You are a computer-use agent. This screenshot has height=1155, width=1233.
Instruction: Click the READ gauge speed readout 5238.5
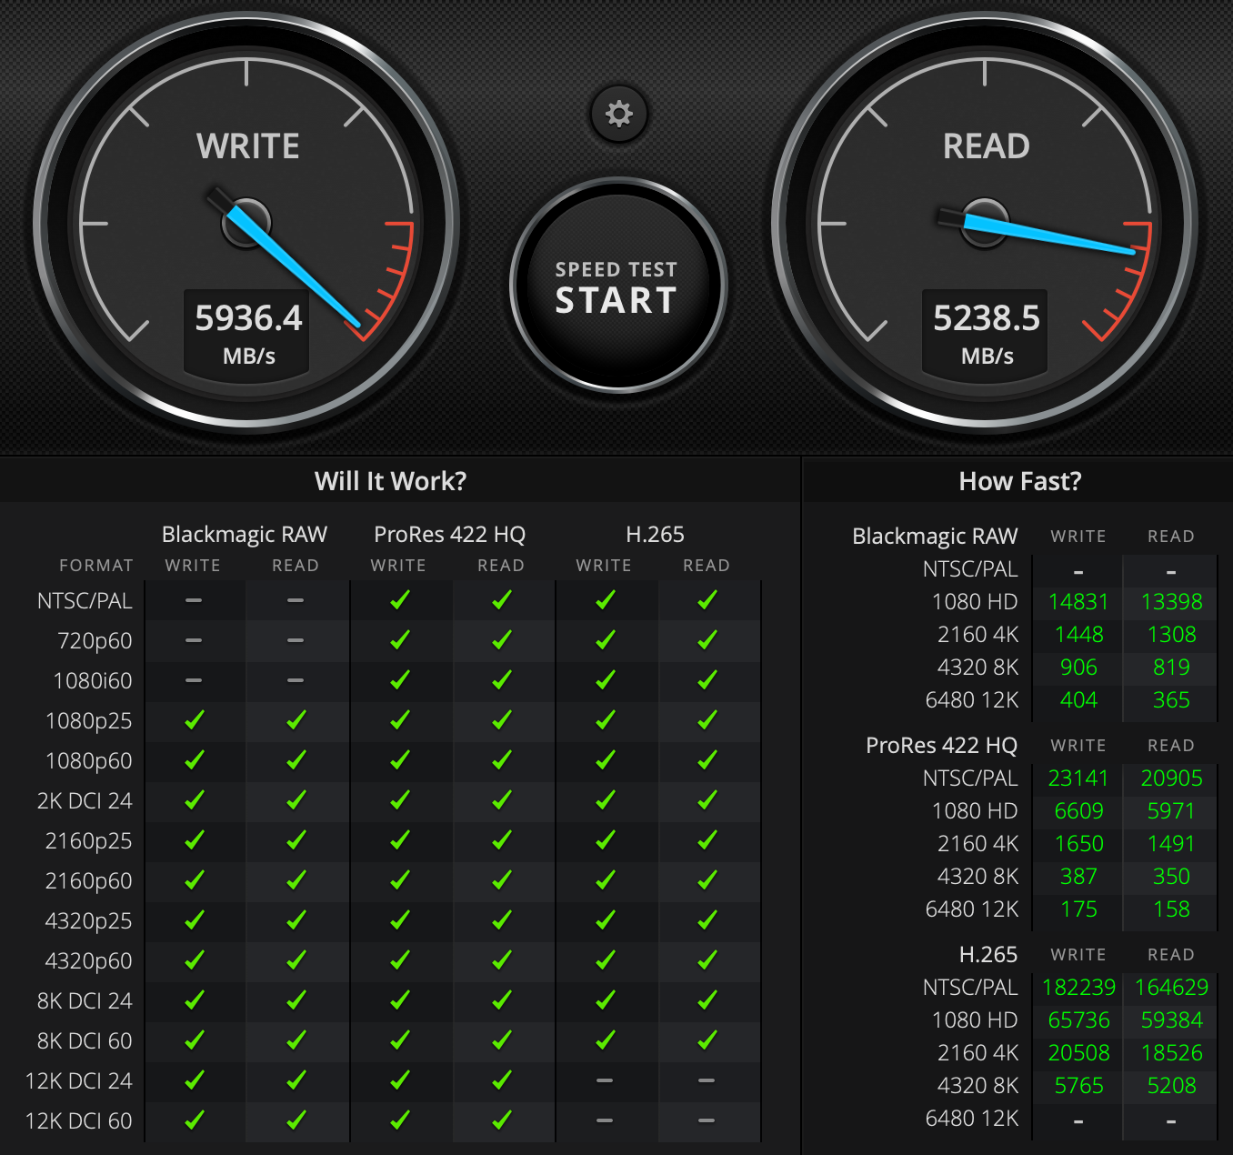click(987, 318)
